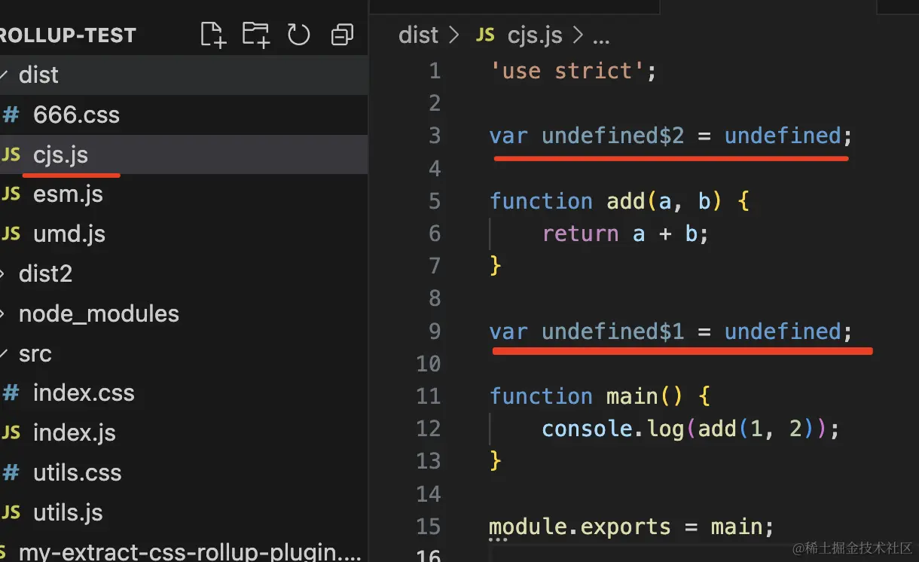Image resolution: width=919 pixels, height=562 pixels.
Task: Collapse the dist folder
Action: click(184, 75)
